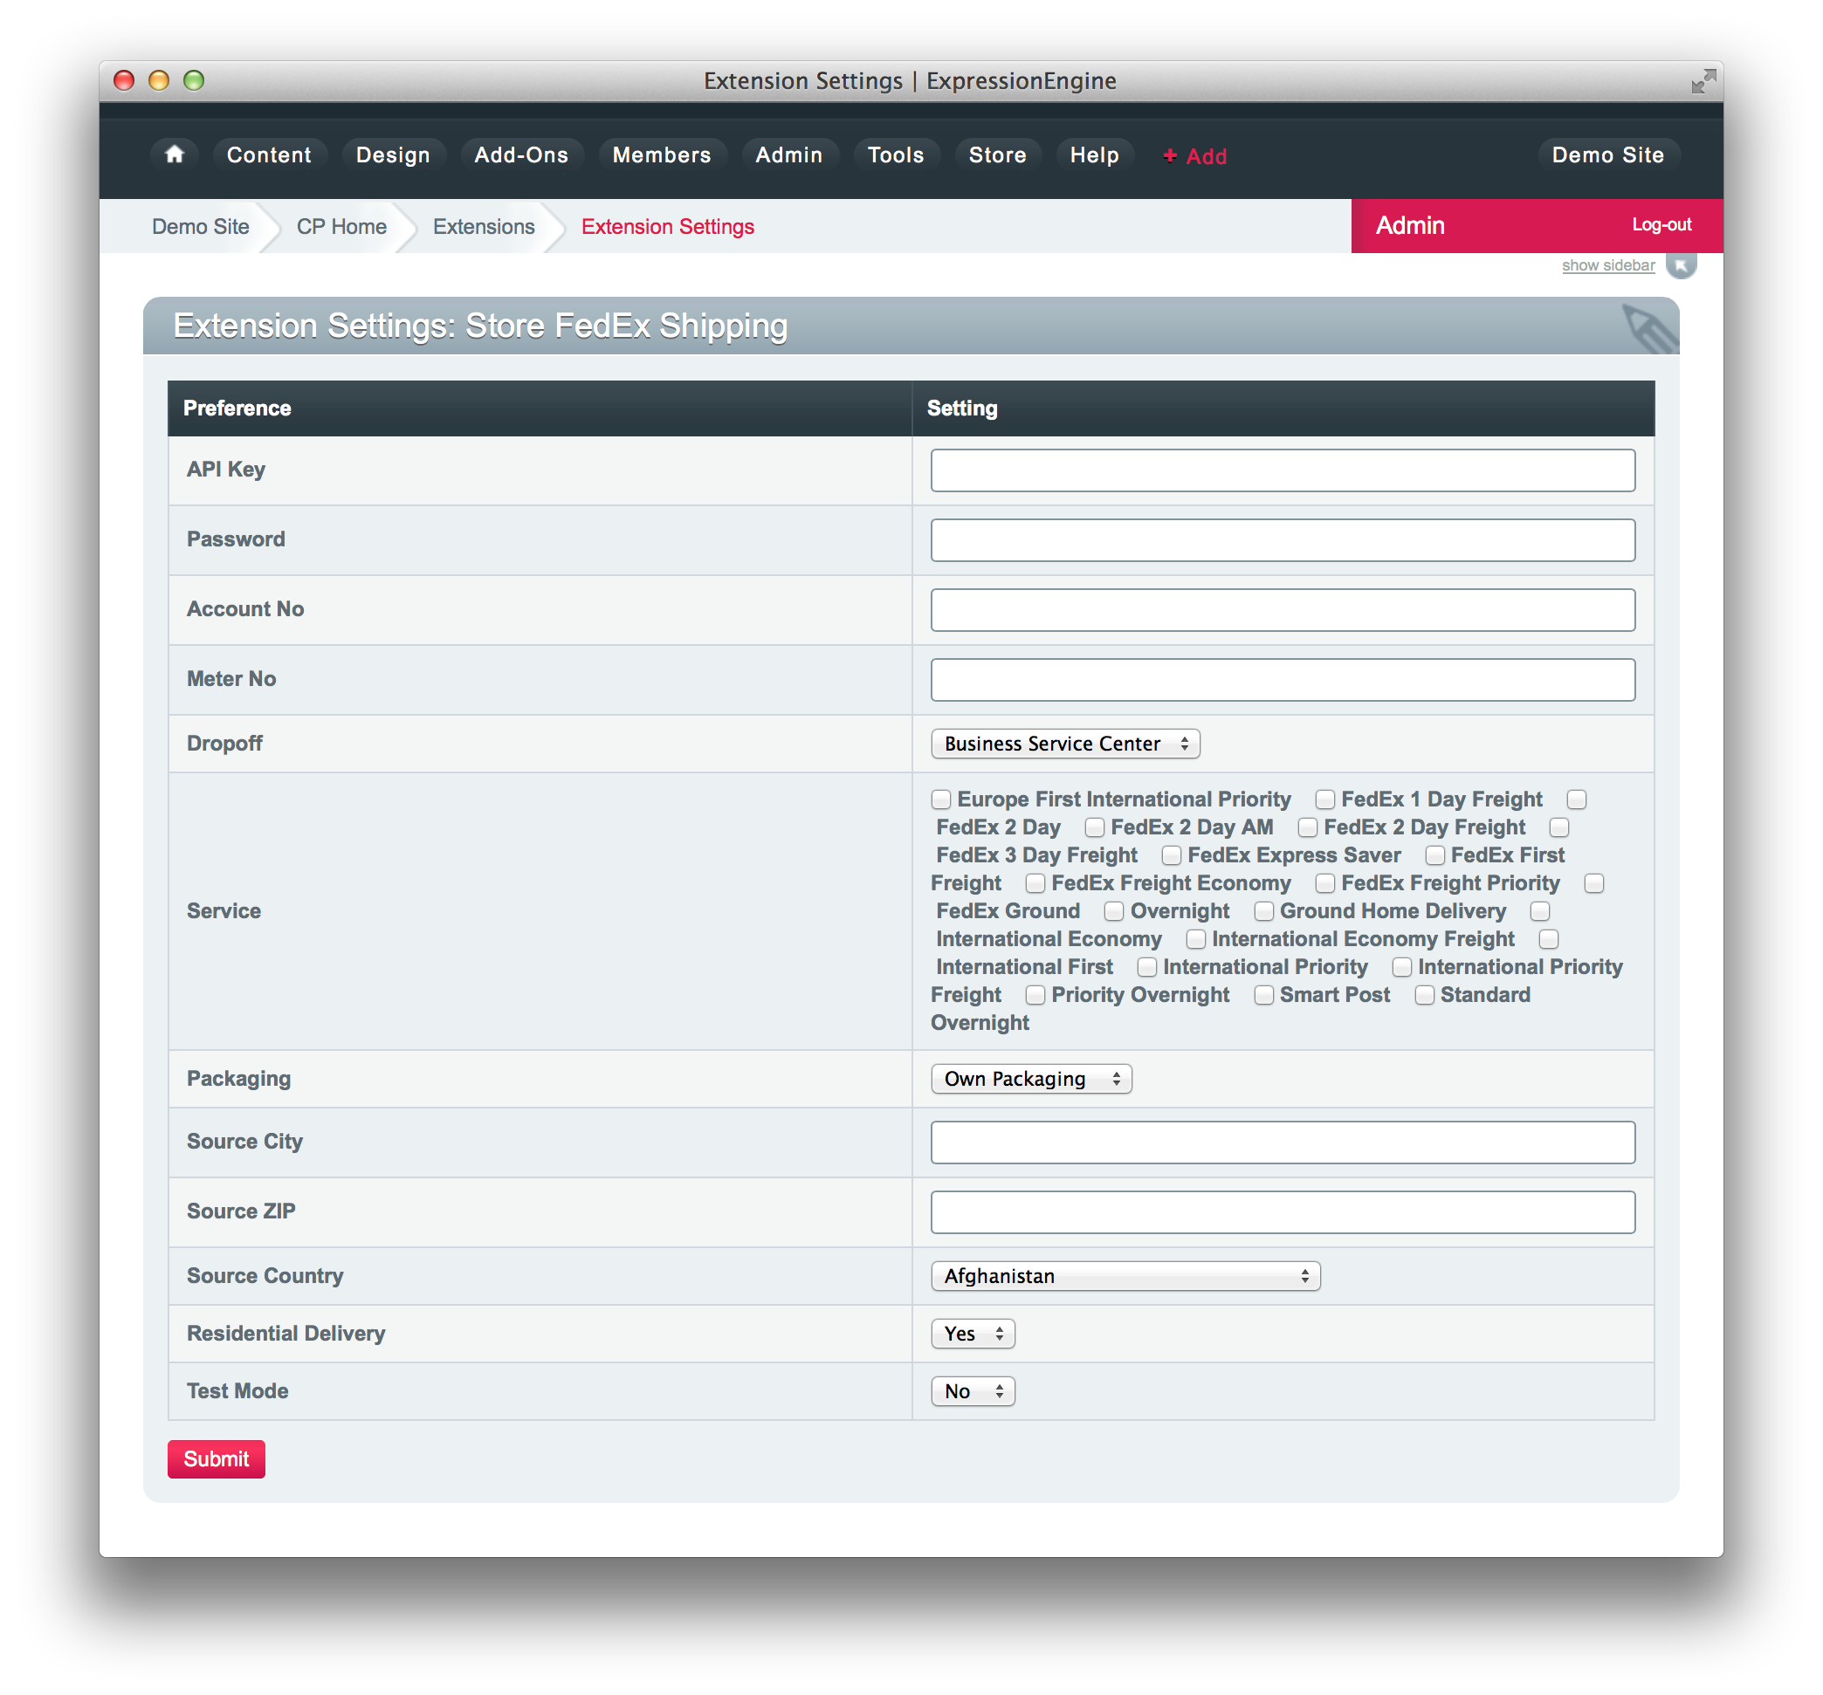The image size is (1823, 1695).
Task: Go to Extensions breadcrumb
Action: (x=484, y=226)
